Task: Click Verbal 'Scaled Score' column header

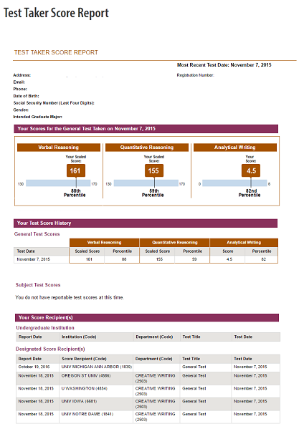Action: (x=87, y=251)
